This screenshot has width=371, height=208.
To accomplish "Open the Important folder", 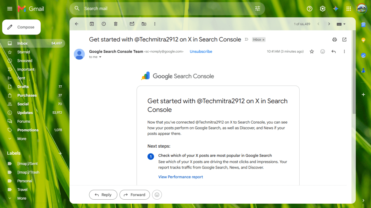I will pyautogui.click(x=32, y=69).
